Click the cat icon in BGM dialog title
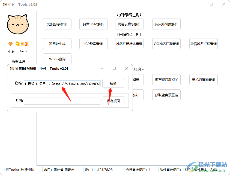Image resolution: width=230 pixels, height=175 pixels. tap(12, 68)
